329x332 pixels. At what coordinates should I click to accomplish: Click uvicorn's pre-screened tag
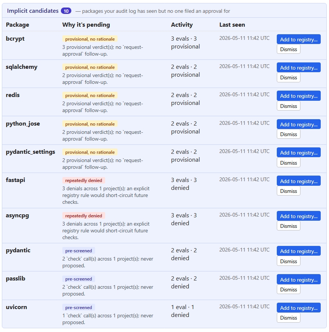[x=78, y=308]
